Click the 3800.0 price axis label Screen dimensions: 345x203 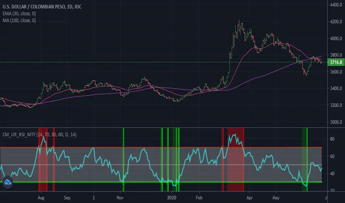point(336,55)
